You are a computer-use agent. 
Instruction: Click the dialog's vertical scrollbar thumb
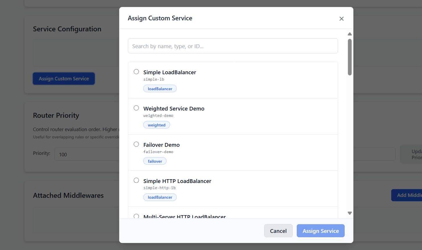350,57
